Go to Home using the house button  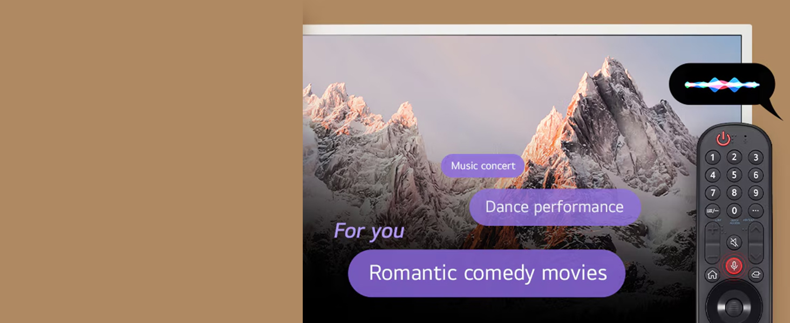click(x=712, y=275)
